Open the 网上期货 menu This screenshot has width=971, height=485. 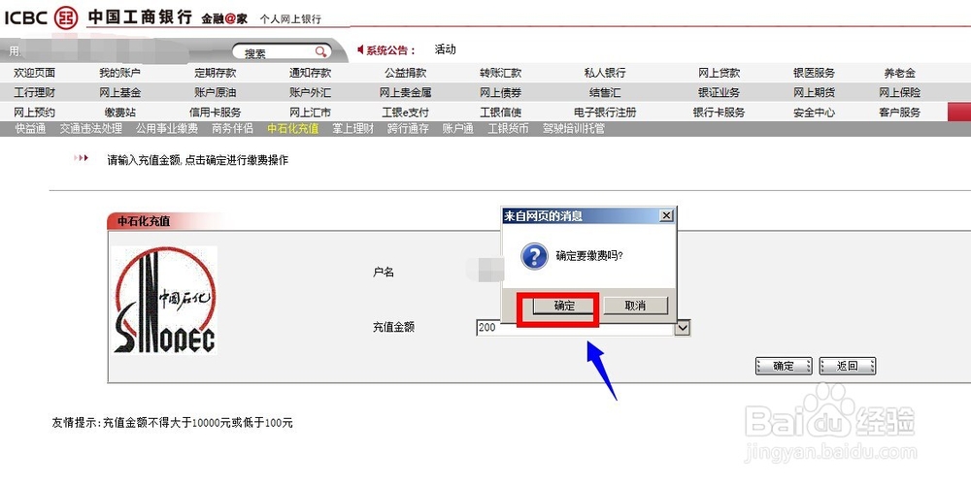click(814, 93)
